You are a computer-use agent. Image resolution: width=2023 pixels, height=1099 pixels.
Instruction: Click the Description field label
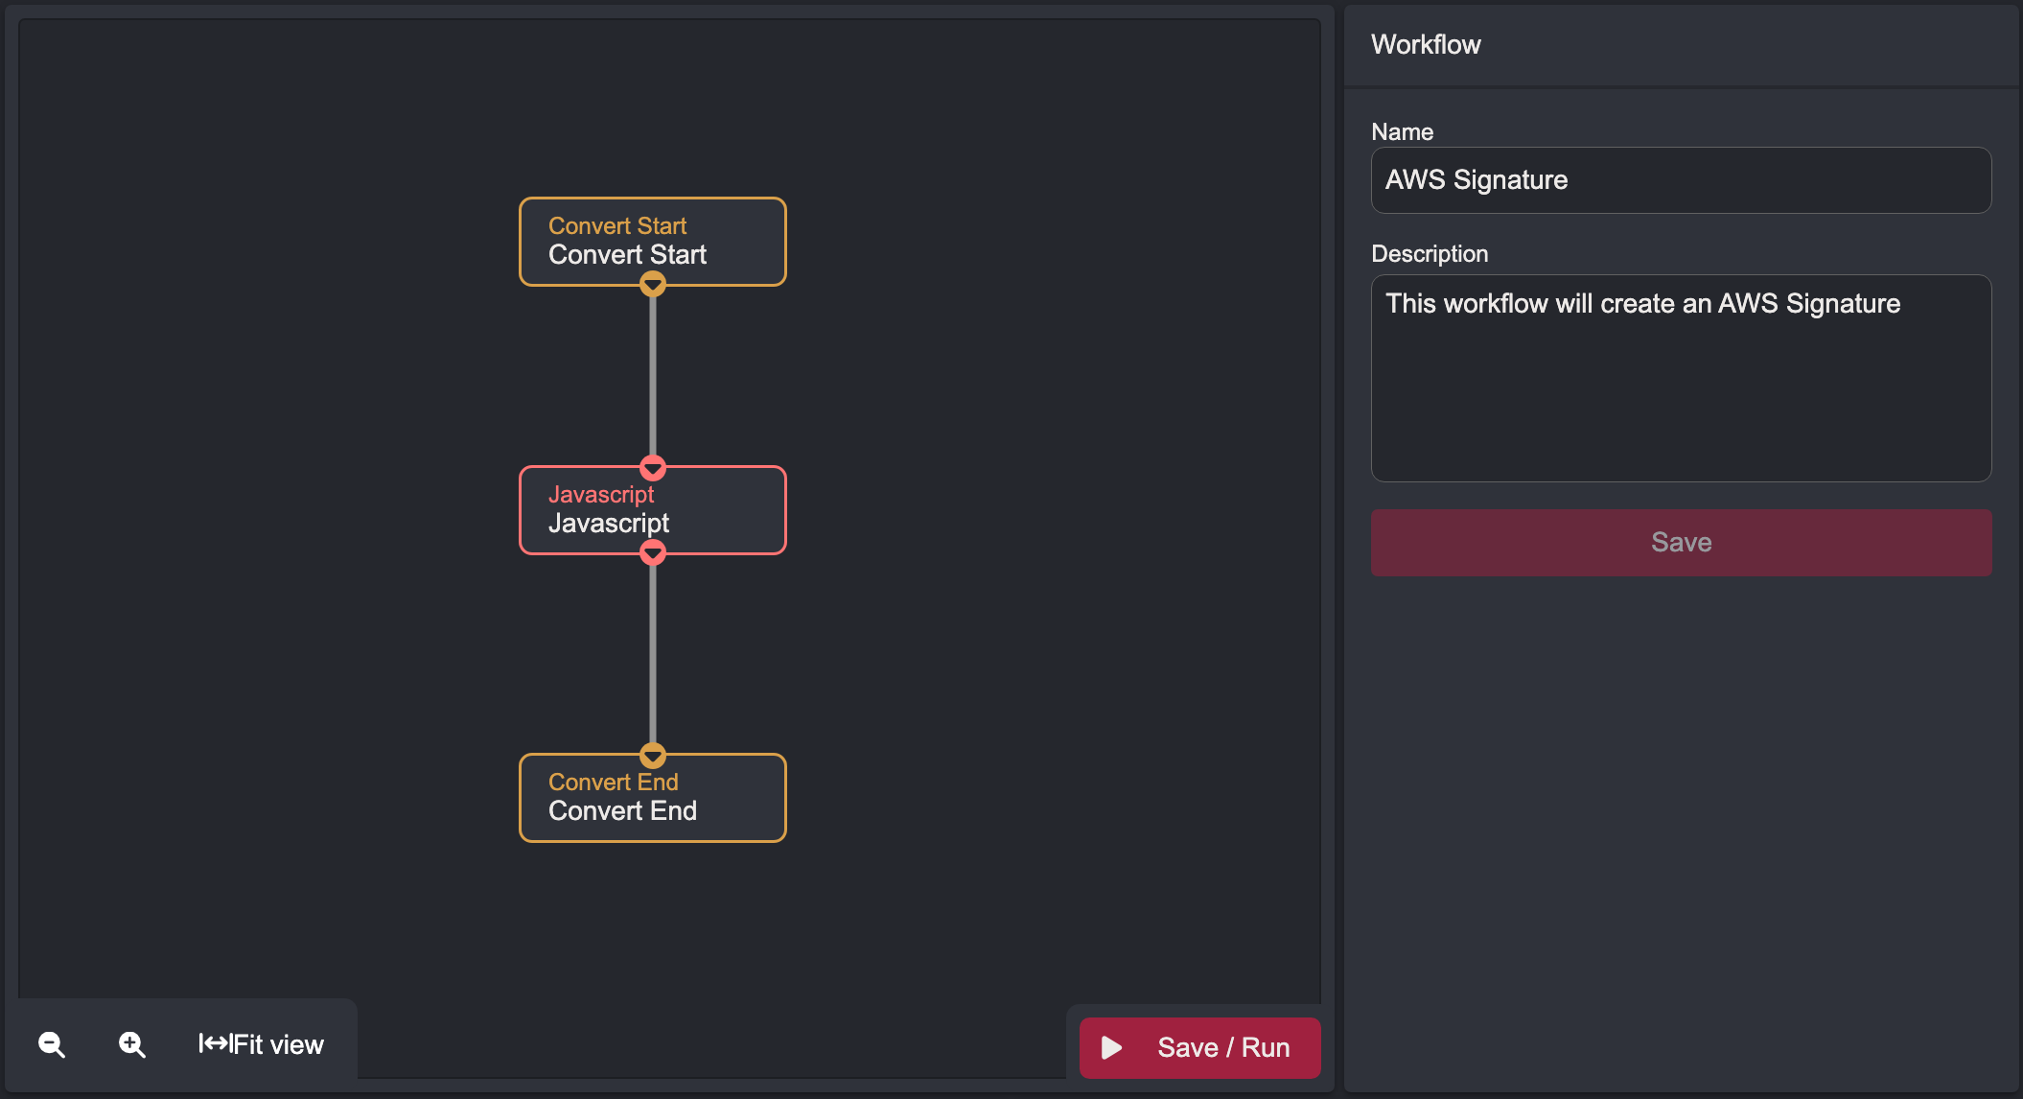1430,253
